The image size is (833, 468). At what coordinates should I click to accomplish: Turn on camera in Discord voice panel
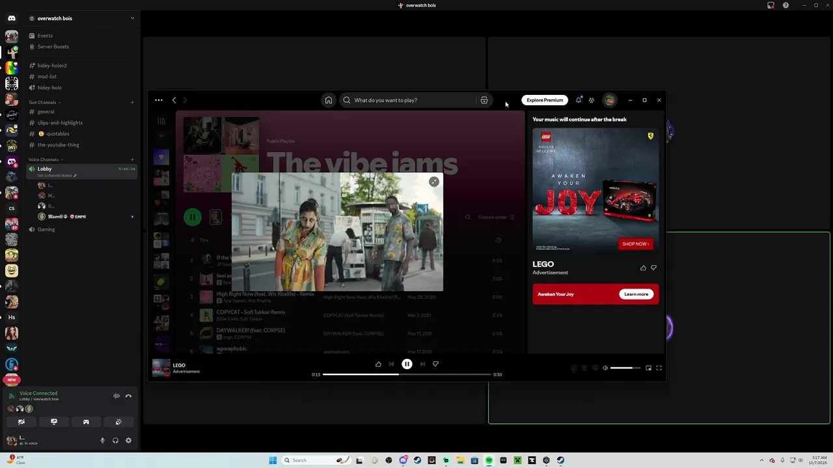click(21, 422)
